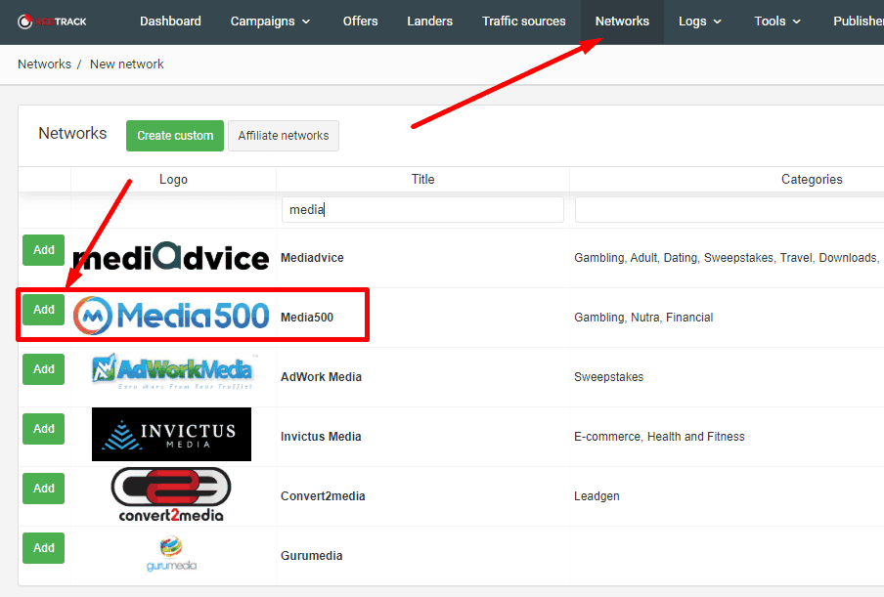Click the Categories column header
The height and width of the screenshot is (597, 884).
point(812,179)
